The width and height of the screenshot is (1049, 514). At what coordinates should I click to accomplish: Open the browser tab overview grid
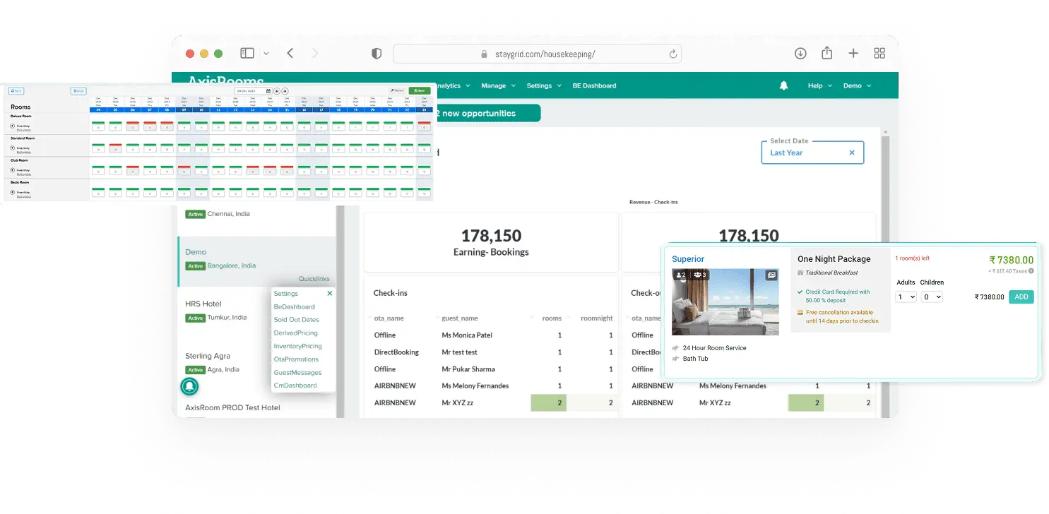coord(879,54)
